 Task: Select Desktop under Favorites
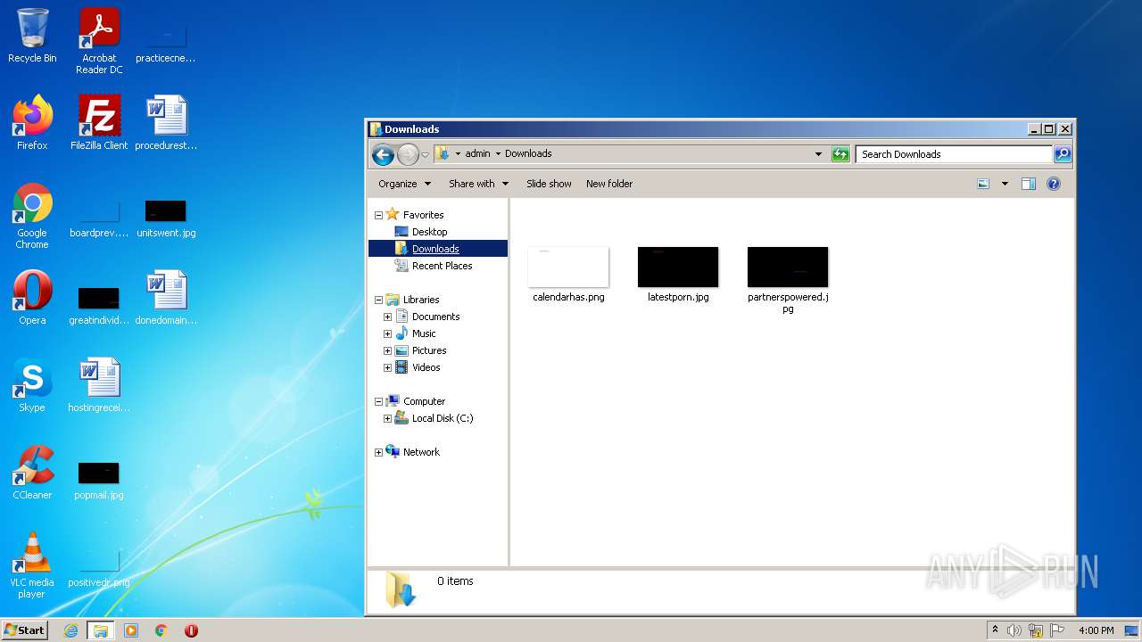[x=429, y=232]
